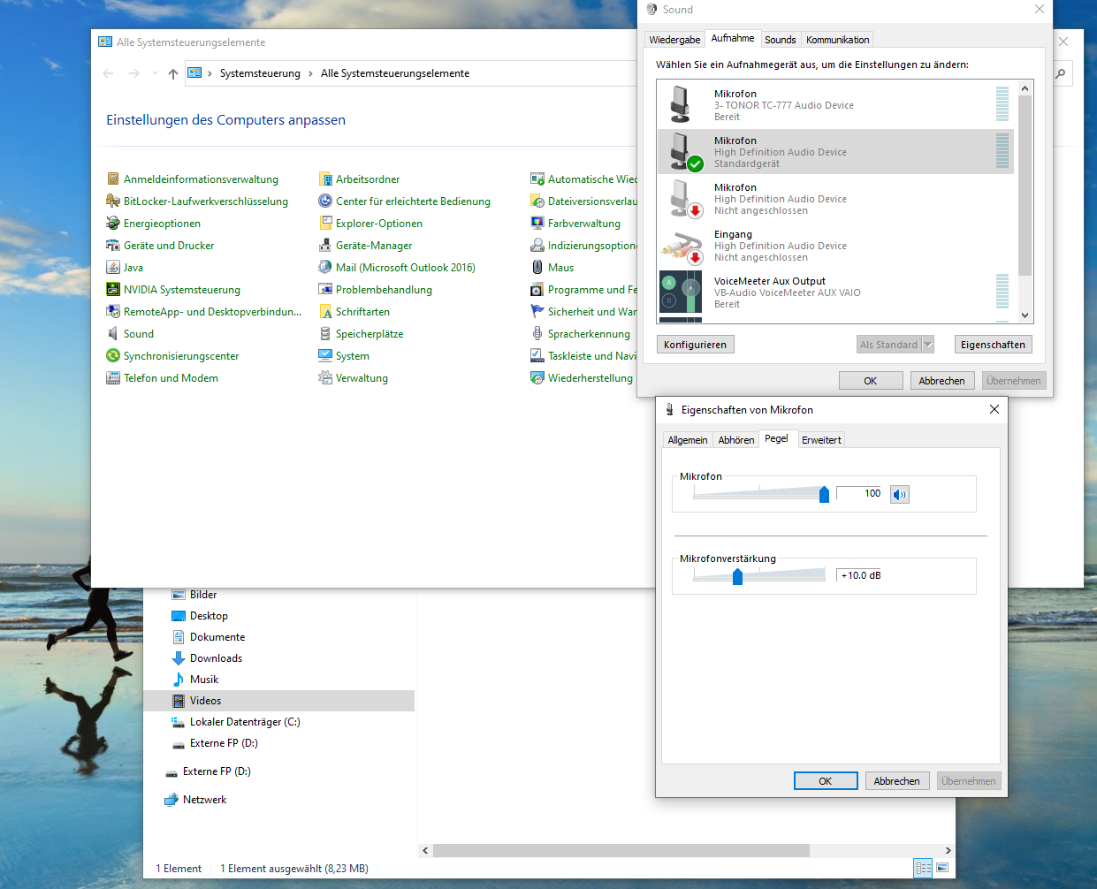Viewport: 1097px width, 889px height.
Task: Expand the breadcrumb chevron after Systemsteuerung
Action: tap(310, 73)
